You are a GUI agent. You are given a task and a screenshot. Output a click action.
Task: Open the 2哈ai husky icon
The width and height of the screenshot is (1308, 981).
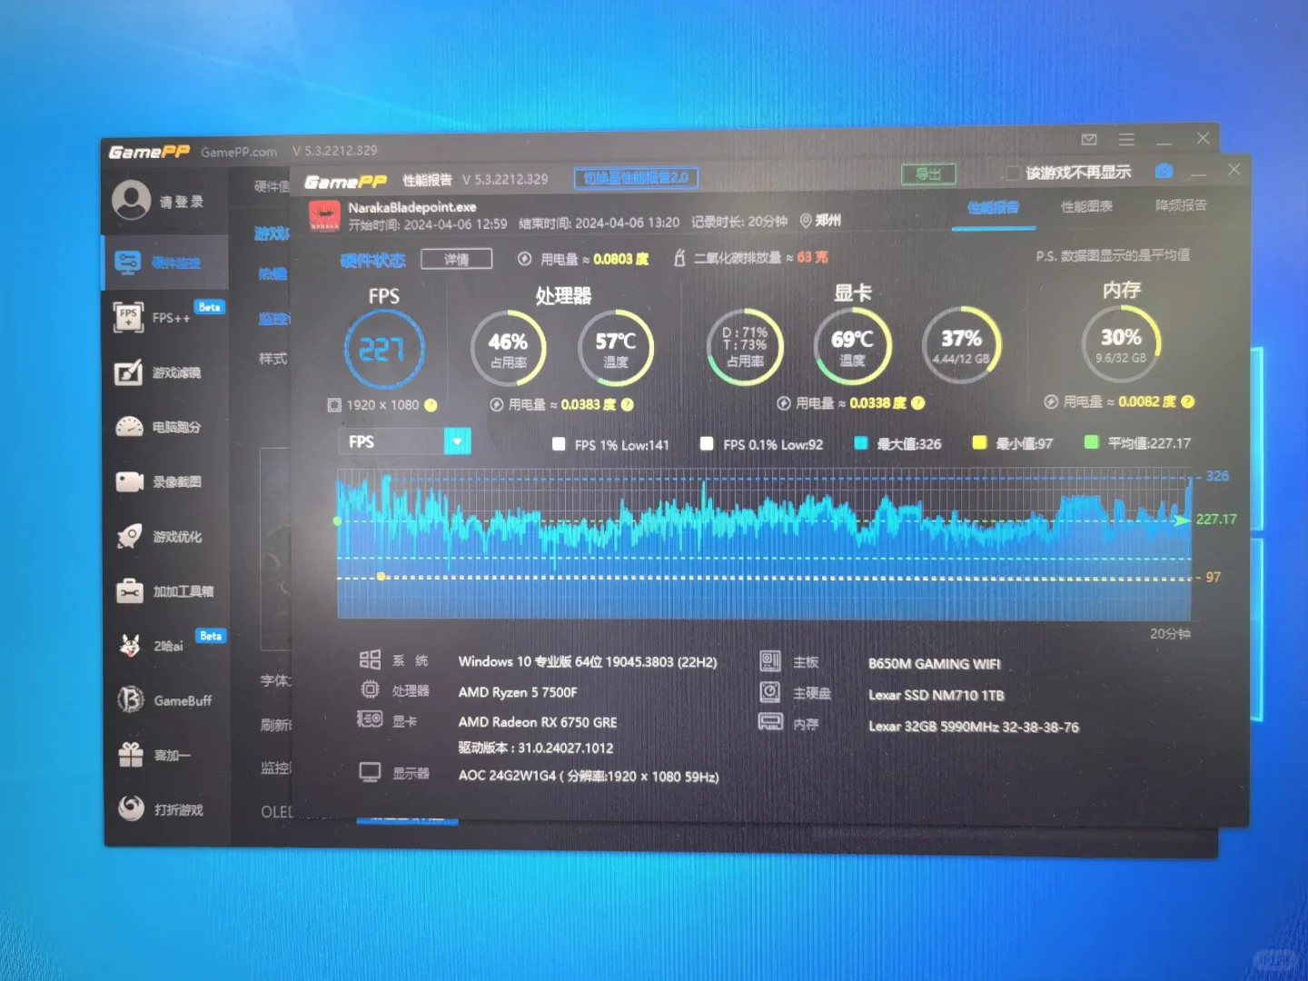click(x=130, y=646)
